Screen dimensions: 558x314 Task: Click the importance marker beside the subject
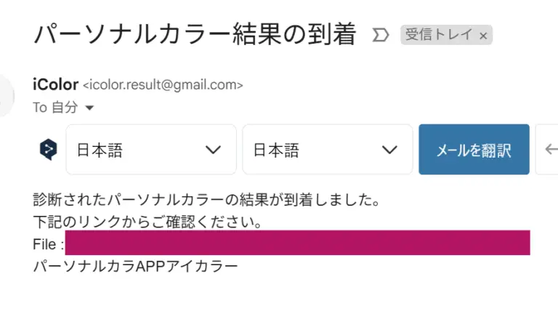click(381, 35)
